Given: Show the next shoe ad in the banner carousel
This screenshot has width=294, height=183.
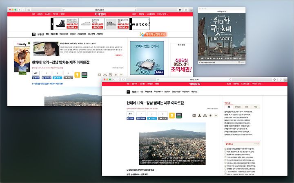Looking at the screenshot, I should [131, 24].
